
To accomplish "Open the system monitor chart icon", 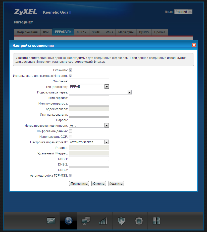I will point(51,221).
